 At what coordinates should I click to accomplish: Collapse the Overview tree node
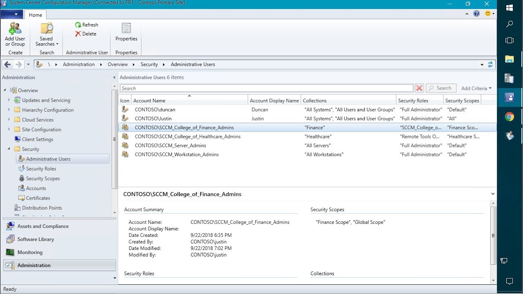coord(5,90)
